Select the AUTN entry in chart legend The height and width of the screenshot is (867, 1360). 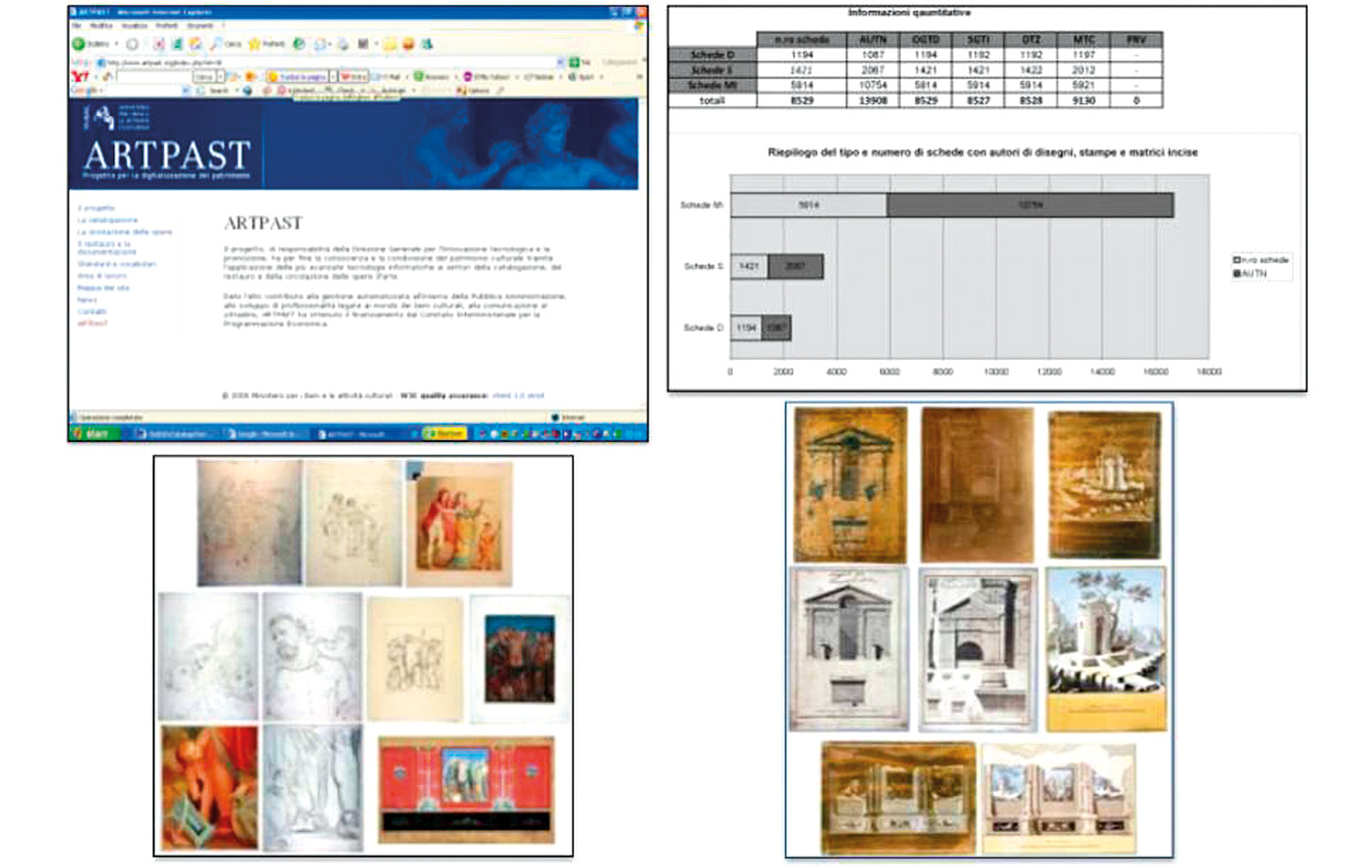[x=1250, y=273]
